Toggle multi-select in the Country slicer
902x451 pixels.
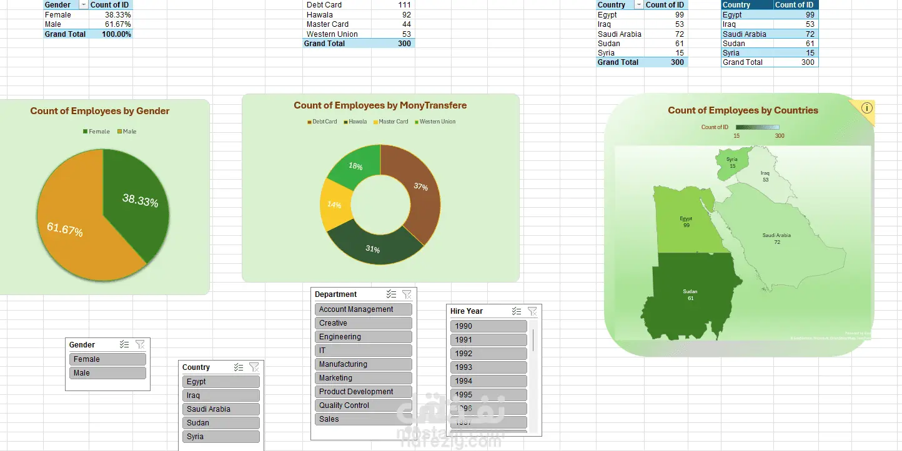238,367
